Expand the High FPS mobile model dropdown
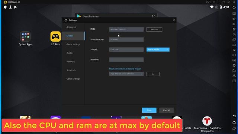The height and width of the screenshot is (134, 238). [126, 74]
